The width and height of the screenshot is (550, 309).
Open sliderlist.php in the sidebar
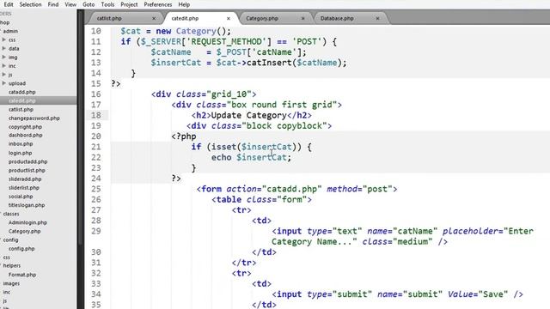24,188
